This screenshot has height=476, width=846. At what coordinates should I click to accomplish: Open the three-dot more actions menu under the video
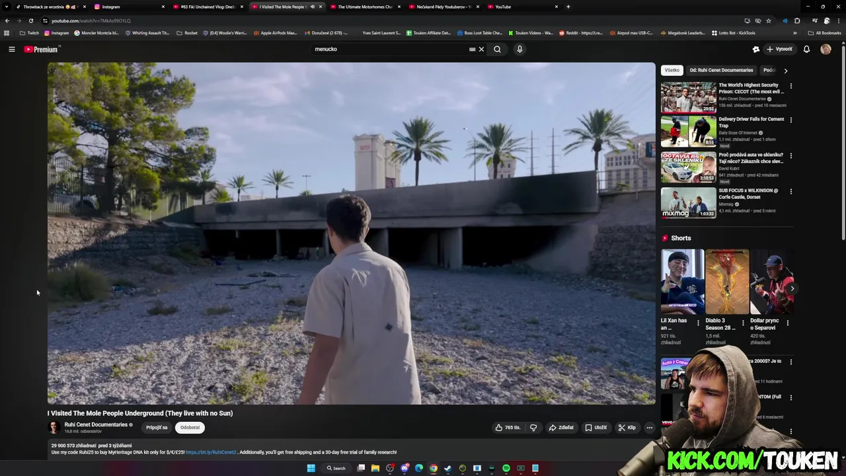(x=649, y=428)
